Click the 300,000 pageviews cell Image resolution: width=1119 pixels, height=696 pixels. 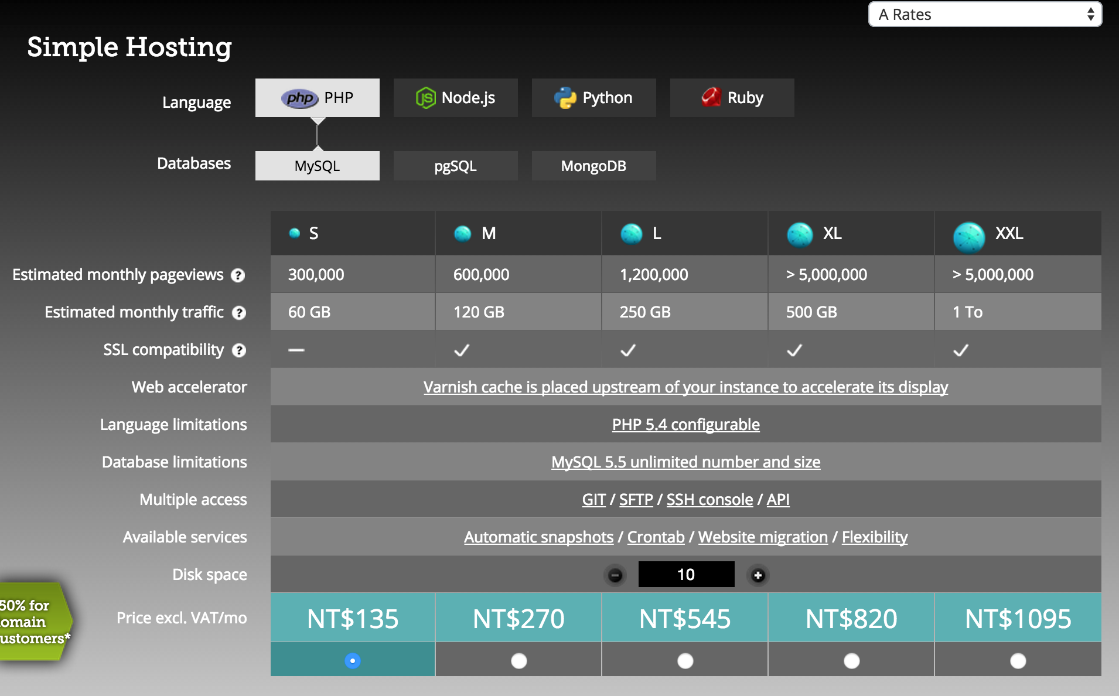[x=353, y=274]
